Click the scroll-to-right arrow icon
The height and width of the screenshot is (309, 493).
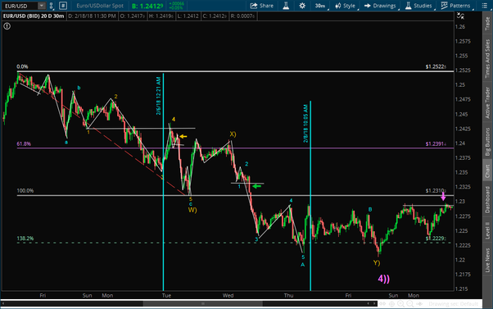[419, 303]
